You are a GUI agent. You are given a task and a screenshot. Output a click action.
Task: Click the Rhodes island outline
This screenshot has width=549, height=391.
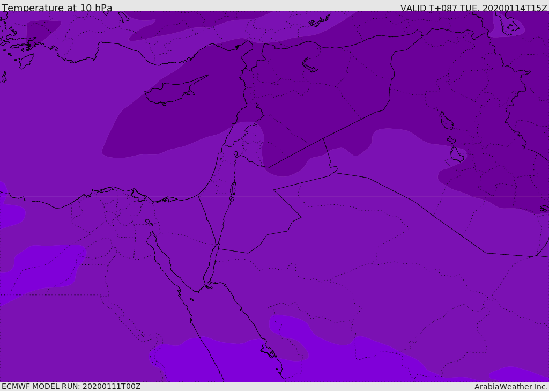tap(26, 61)
